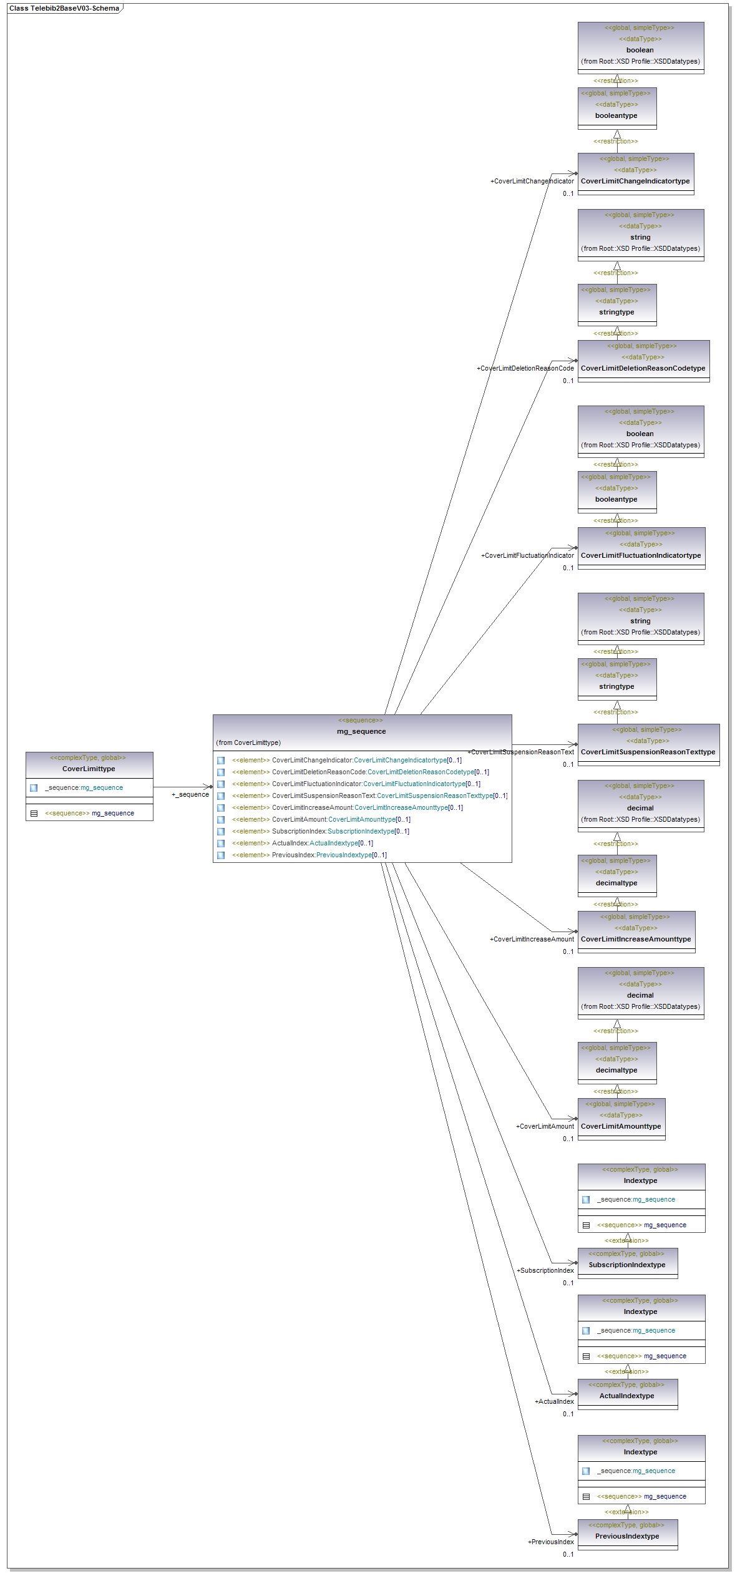Image resolution: width=745 pixels, height=1581 pixels.
Task: Select the icon next to SubscriptionIndex element row
Action: coord(221,832)
